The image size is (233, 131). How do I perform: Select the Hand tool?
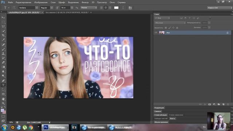(x=3, y=99)
